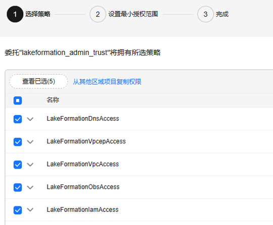
Task: Uncheck the LakeFormationIamAccess policy checkbox
Action: (18, 210)
